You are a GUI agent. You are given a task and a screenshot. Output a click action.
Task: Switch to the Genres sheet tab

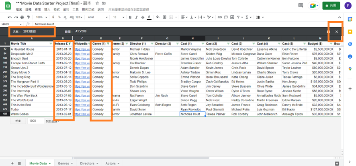65,163
